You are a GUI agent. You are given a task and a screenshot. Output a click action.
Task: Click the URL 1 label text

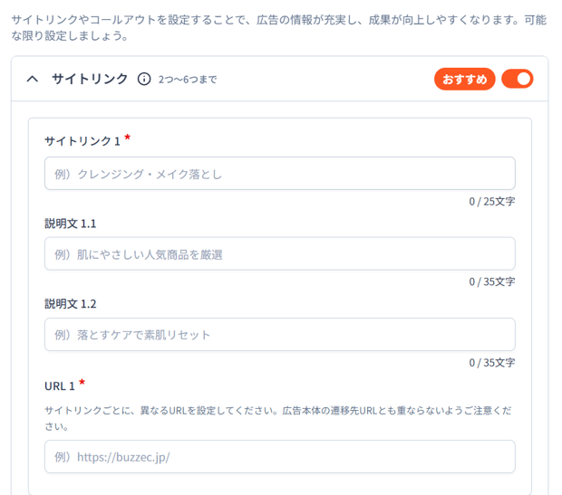(59, 386)
